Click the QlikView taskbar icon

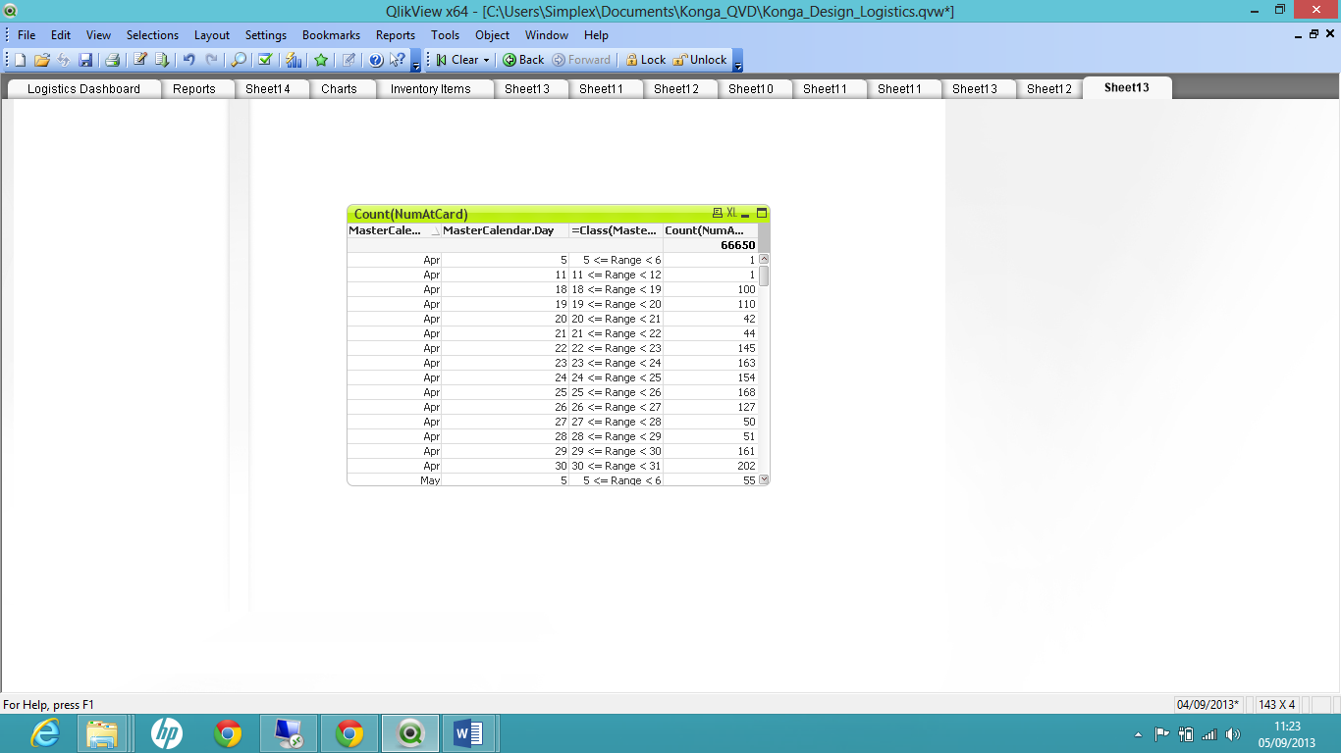(x=410, y=732)
